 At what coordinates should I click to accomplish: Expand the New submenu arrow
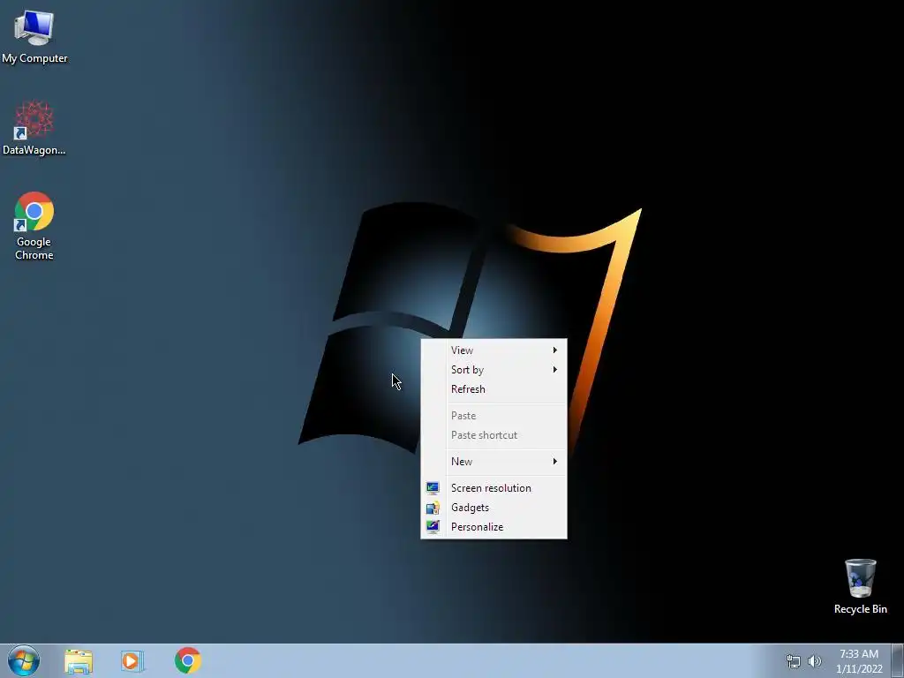555,462
